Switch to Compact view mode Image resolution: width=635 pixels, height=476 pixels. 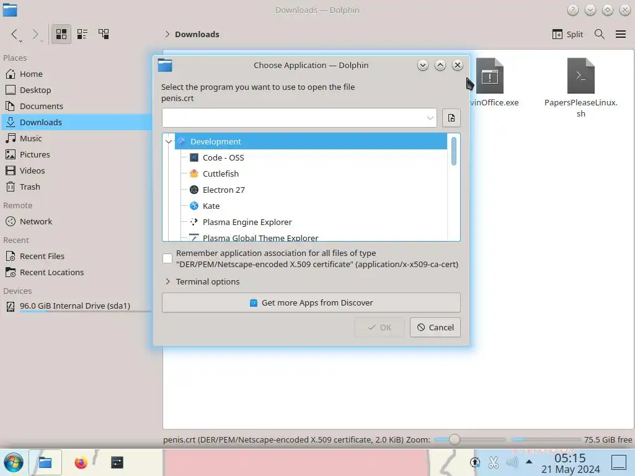tap(82, 34)
